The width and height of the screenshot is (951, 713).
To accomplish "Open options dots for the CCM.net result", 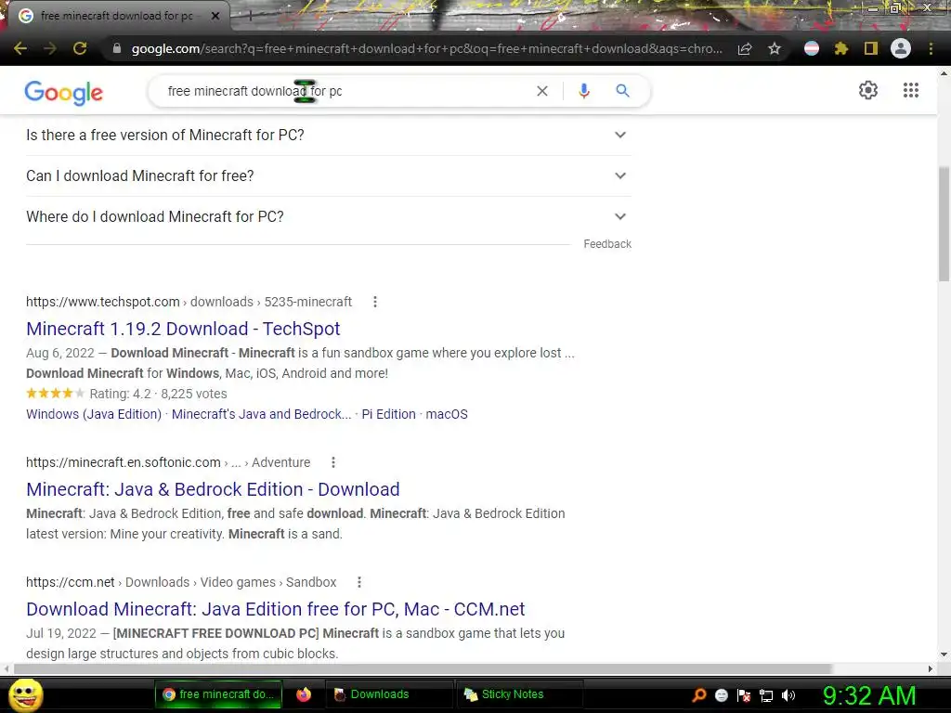I will pyautogui.click(x=359, y=582).
